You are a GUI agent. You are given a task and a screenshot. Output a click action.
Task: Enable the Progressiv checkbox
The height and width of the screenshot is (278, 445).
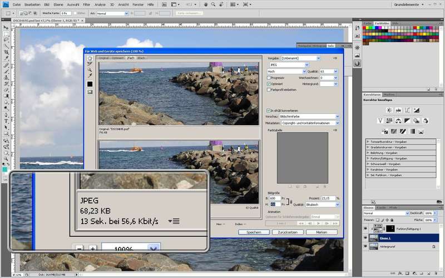pyautogui.click(x=269, y=78)
